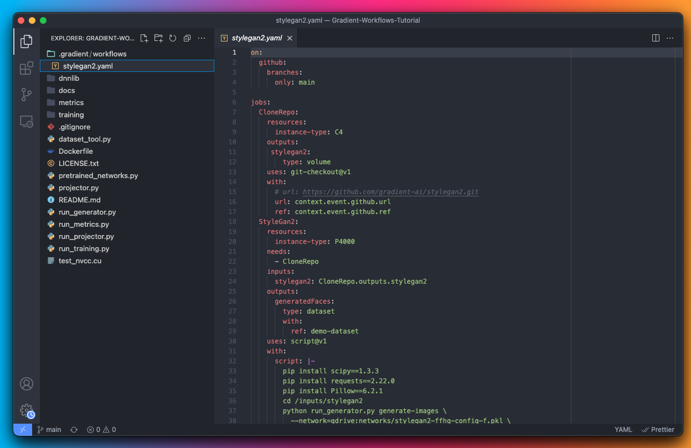Click 'url: context.event.github.url' on line 16
691x448 pixels.
[x=333, y=202]
